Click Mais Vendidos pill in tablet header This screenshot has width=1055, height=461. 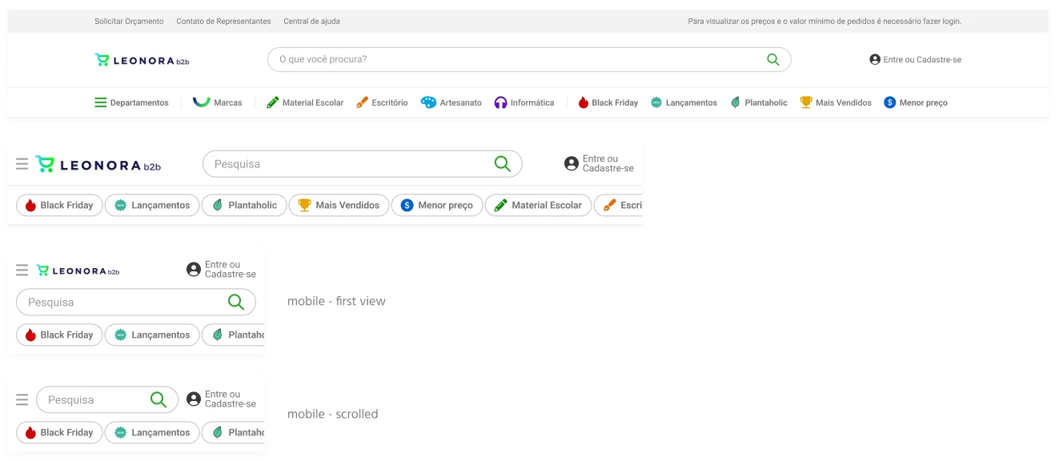coord(339,206)
